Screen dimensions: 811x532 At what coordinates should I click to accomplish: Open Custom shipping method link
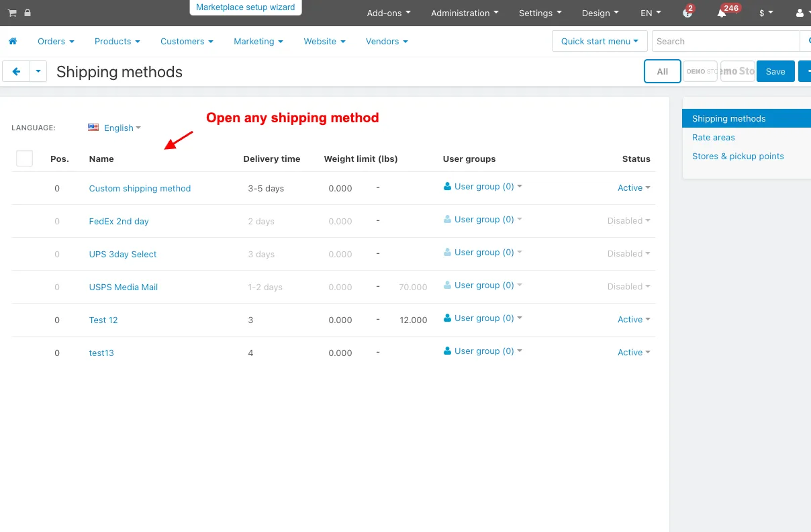tap(140, 188)
